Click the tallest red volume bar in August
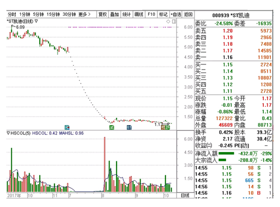The image size is (280, 207). pos(105,164)
